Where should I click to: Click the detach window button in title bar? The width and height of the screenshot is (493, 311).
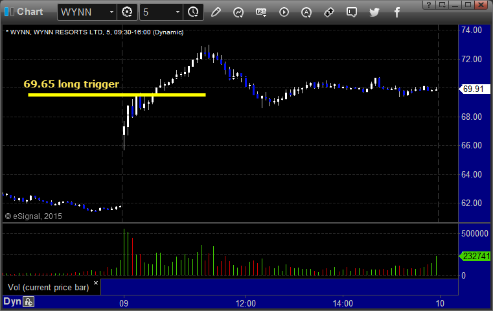[x=442, y=5]
